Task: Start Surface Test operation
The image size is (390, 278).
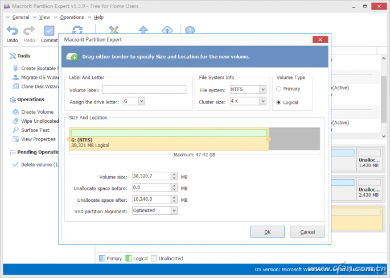Action: tap(31, 130)
